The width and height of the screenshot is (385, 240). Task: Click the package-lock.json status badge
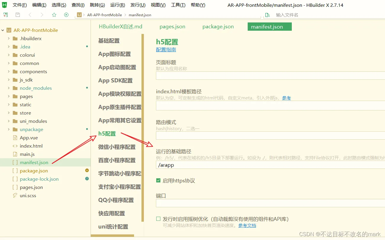[87, 179]
